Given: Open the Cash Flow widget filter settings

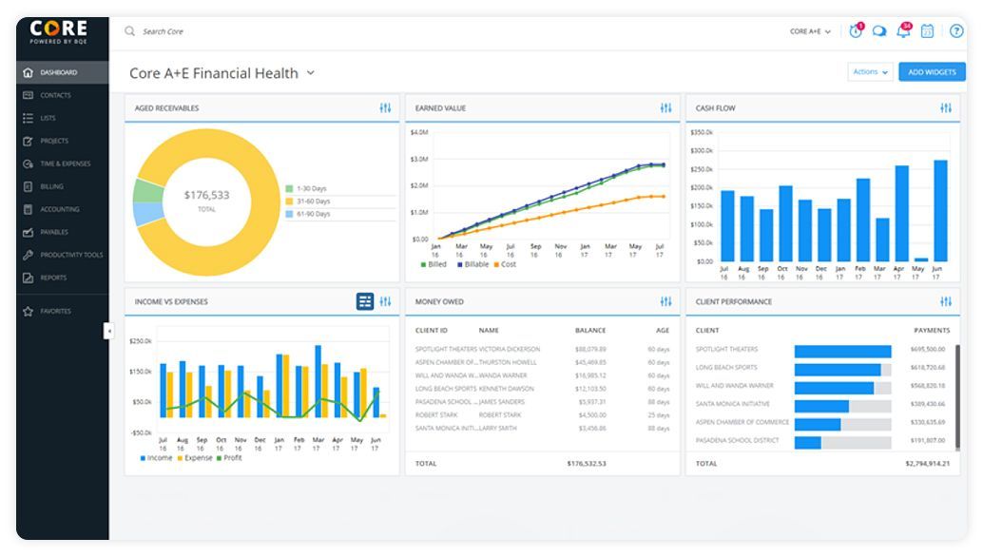Looking at the screenshot, I should pos(946,107).
